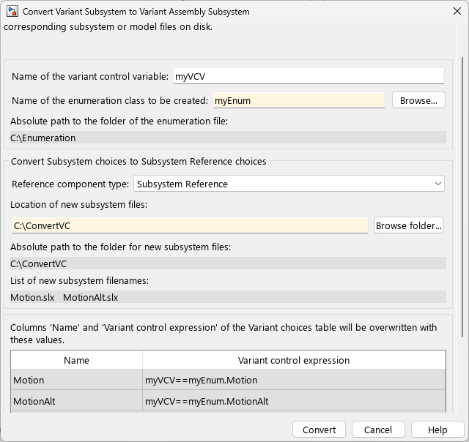Select the Variant control expression column header
Image resolution: width=469 pixels, height=442 pixels.
click(x=294, y=360)
